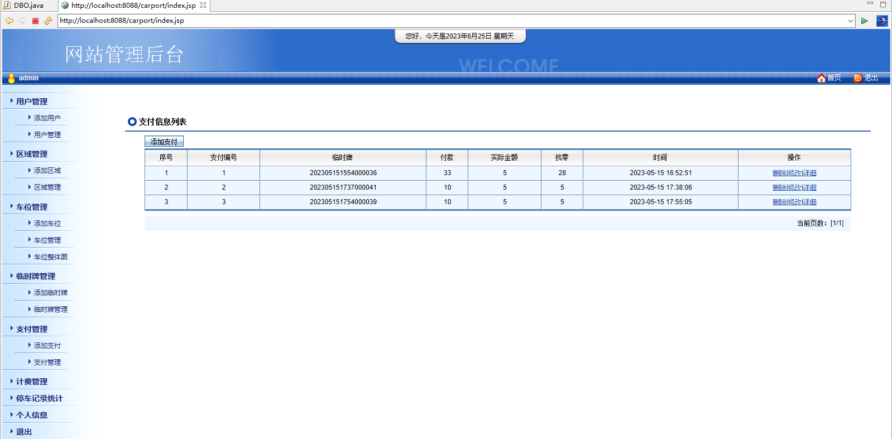892x439 pixels.
Task: Click time 2023-05-15 16:52:51
Action: (660, 173)
